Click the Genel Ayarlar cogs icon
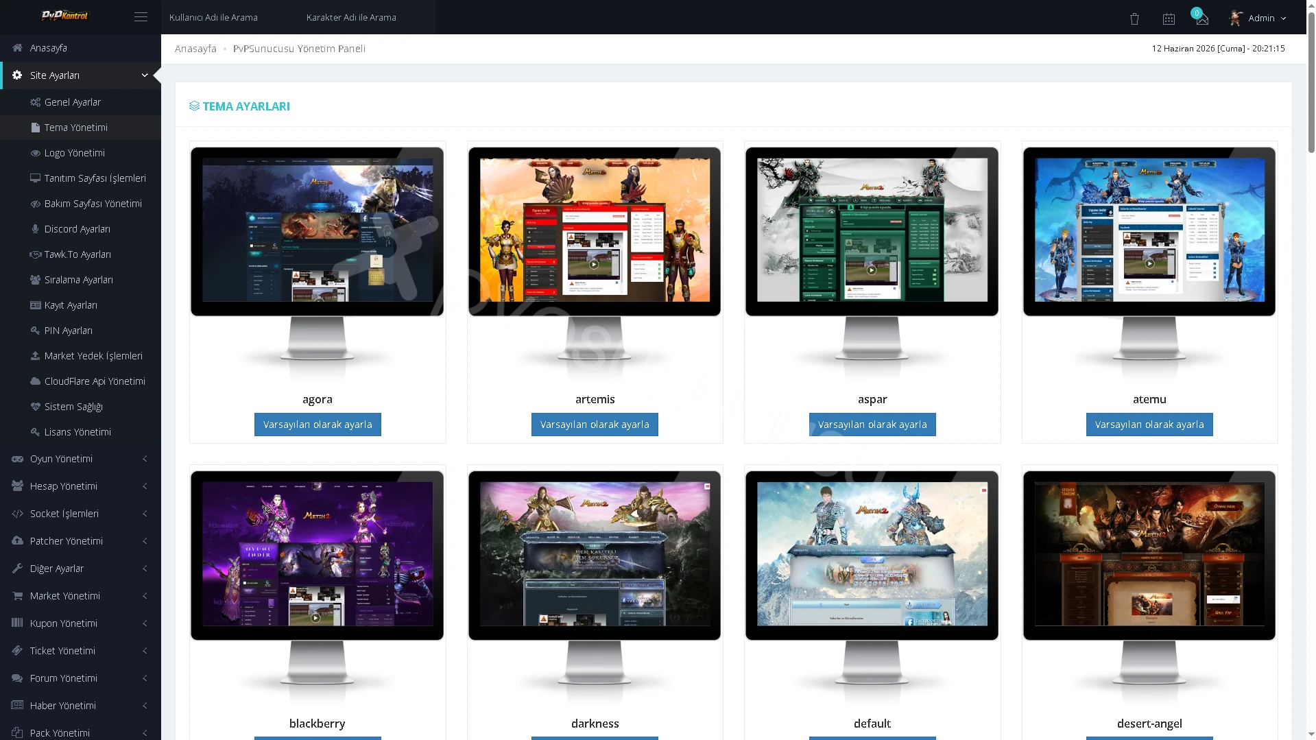The height and width of the screenshot is (740, 1316). pos(36,102)
